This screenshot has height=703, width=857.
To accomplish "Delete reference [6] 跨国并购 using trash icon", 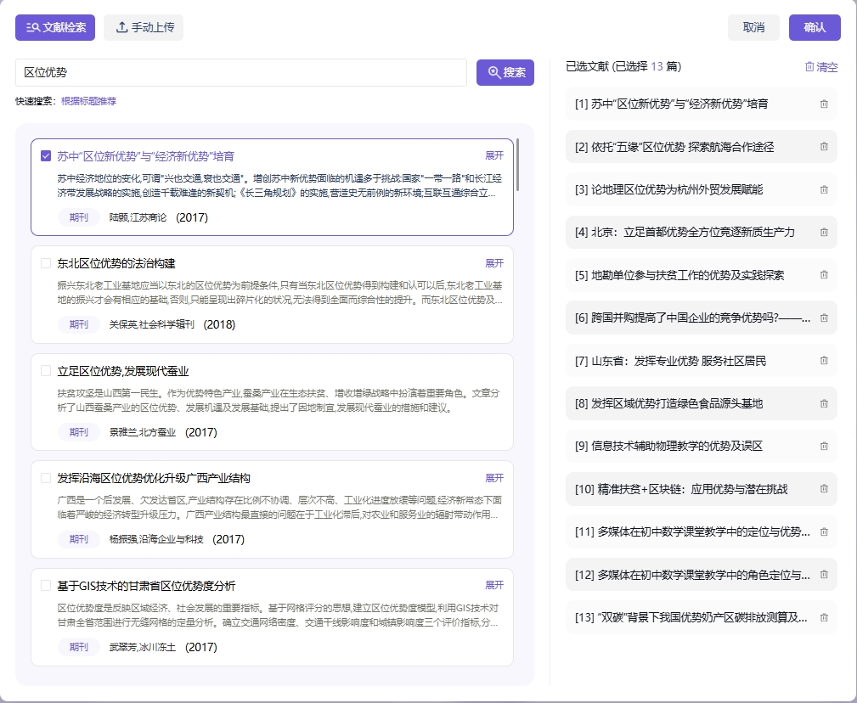I will [x=824, y=318].
